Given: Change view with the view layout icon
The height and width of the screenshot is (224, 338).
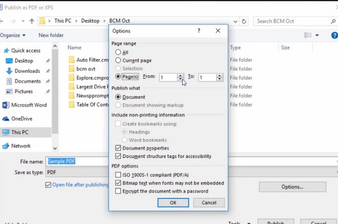Looking at the screenshot, I should click(308, 35).
